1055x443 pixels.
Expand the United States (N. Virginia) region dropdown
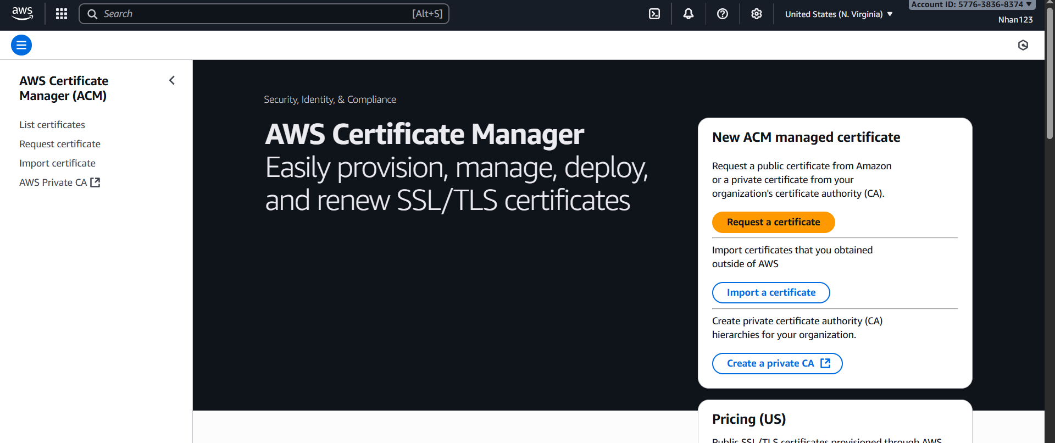(839, 14)
